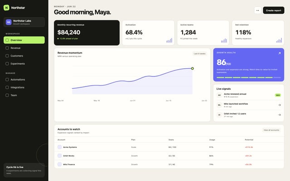The height and width of the screenshot is (181, 290).
Task: Open the Automations page
Action: tap(24, 80)
